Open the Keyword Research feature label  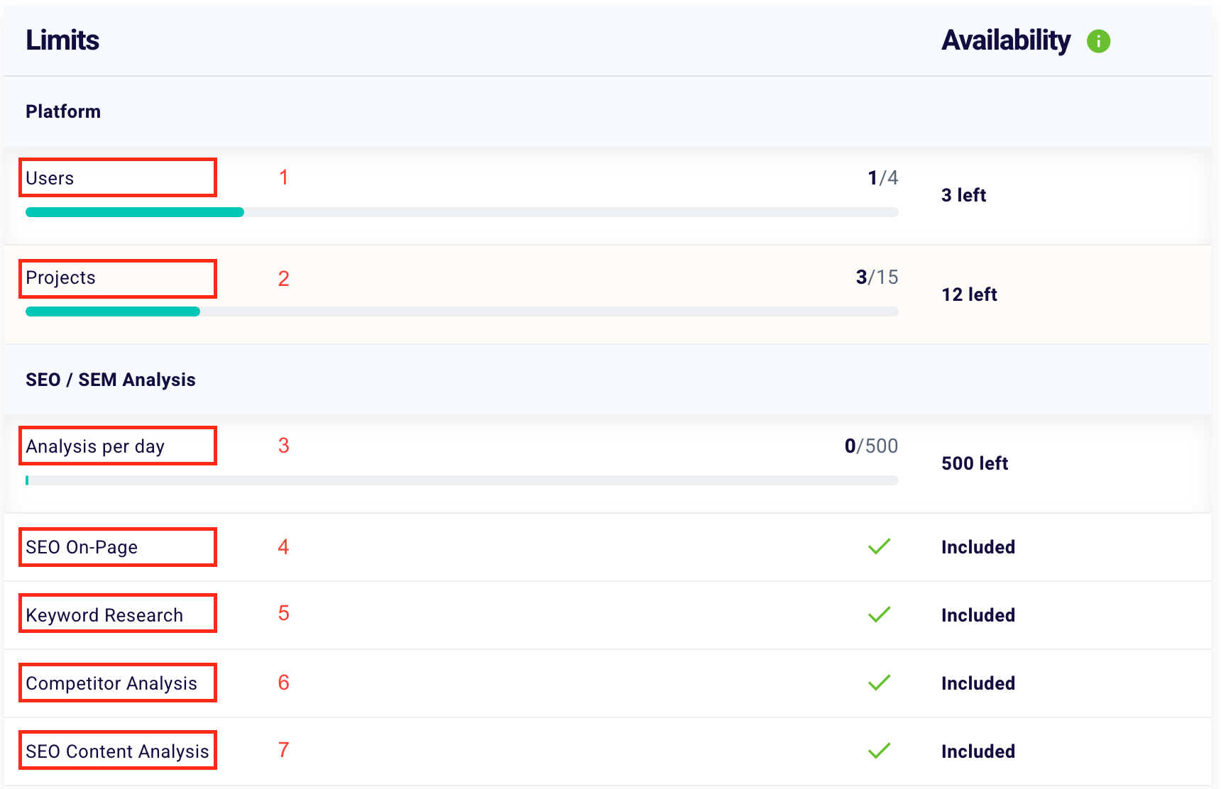pos(104,615)
